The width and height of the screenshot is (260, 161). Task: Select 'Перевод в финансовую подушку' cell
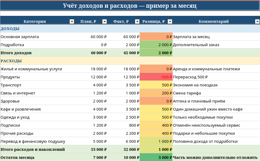pyautogui.click(x=37, y=141)
